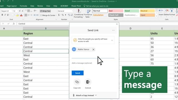Viewport: 178px width, 100px height.
Task: Expand link permission settings dropdown
Action: [112, 40]
